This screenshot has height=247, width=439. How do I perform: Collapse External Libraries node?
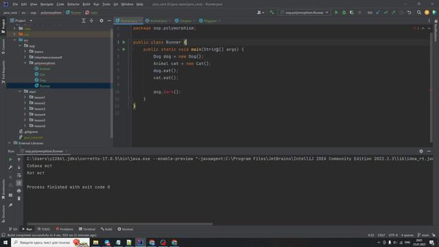pos(9,143)
